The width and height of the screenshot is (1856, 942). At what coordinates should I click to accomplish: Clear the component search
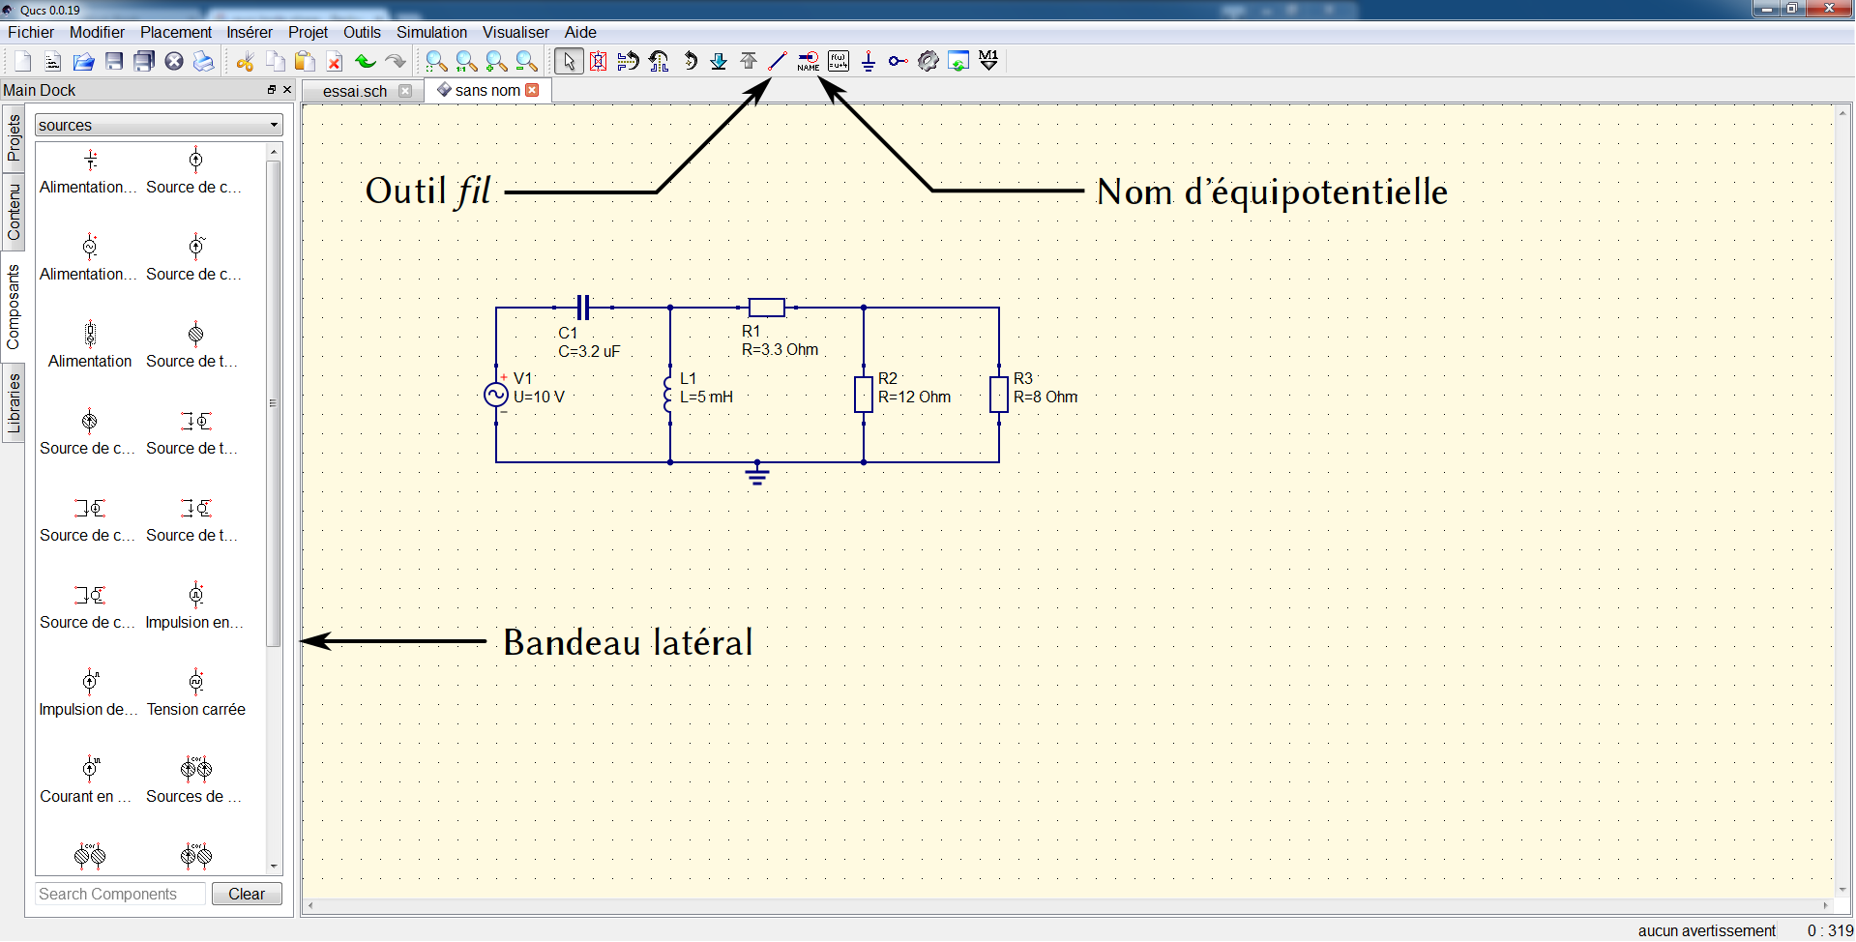247,894
